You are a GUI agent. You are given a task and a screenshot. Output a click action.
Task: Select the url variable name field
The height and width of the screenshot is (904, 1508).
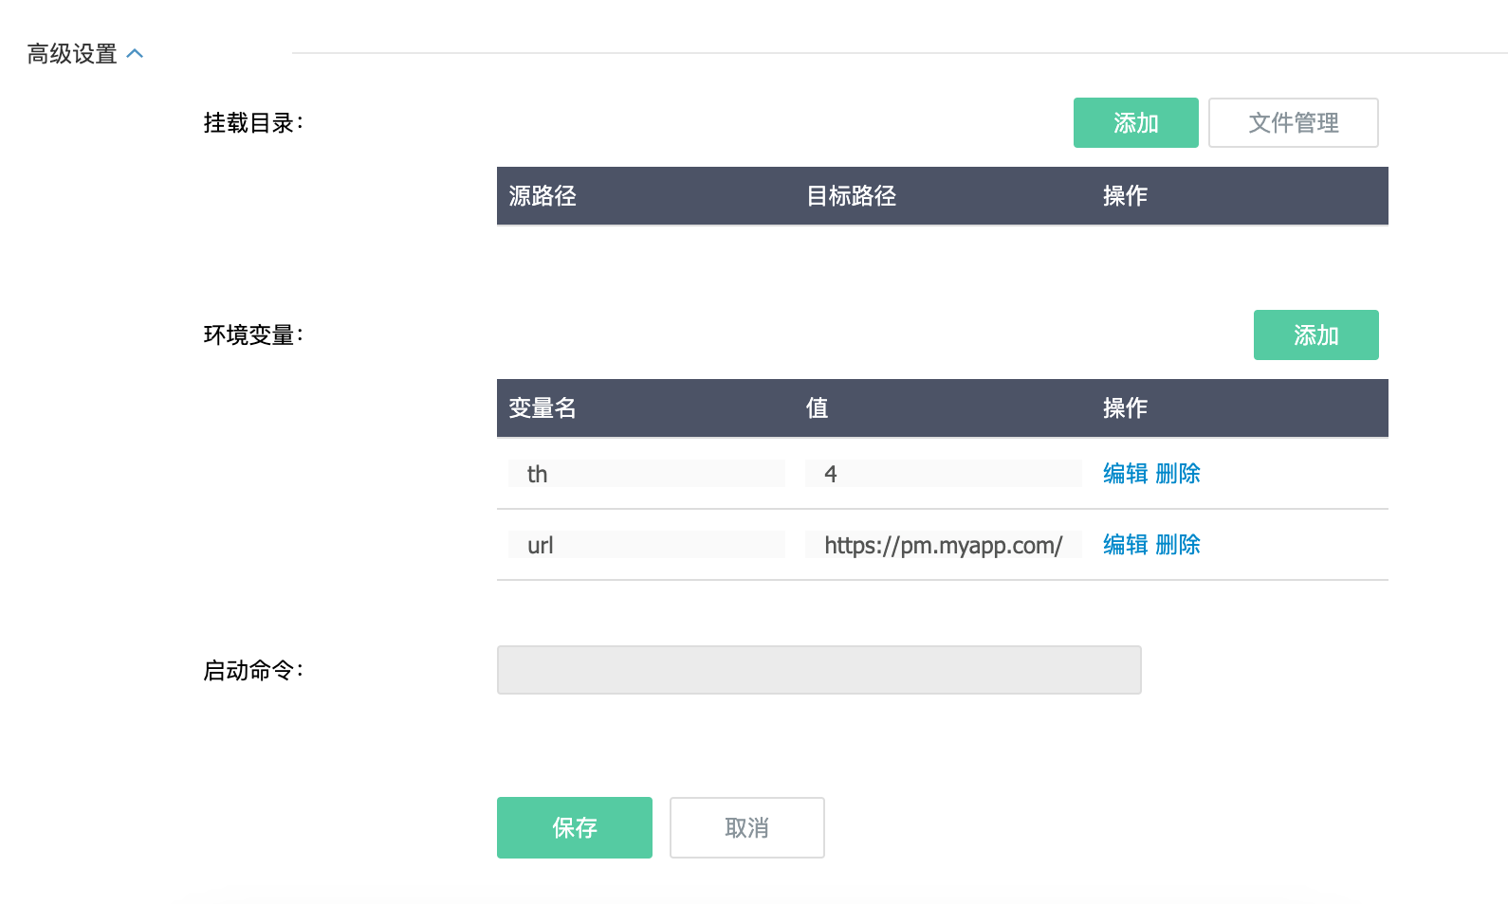coord(646,545)
